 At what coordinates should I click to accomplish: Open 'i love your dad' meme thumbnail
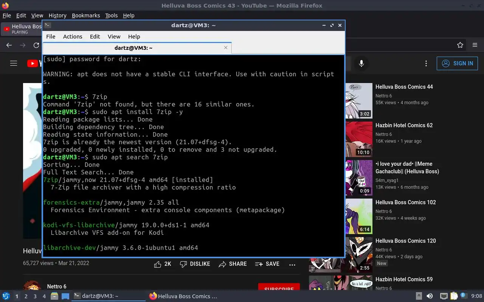tap(359, 178)
